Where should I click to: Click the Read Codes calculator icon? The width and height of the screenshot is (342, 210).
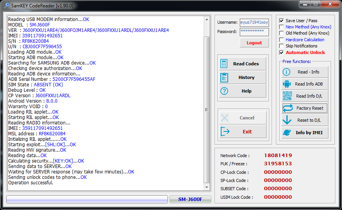point(224,64)
